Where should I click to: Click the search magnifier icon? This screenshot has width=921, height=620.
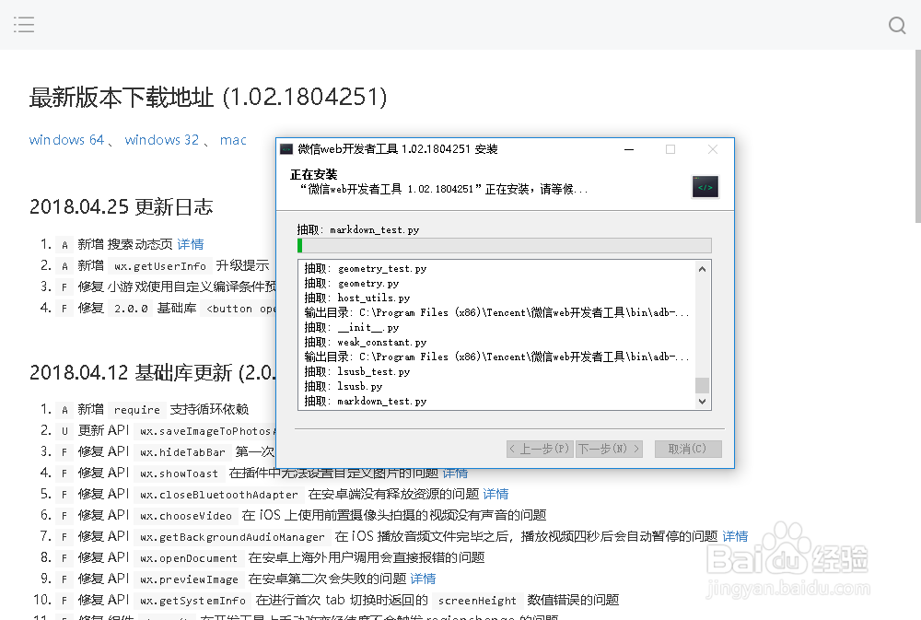tap(896, 25)
